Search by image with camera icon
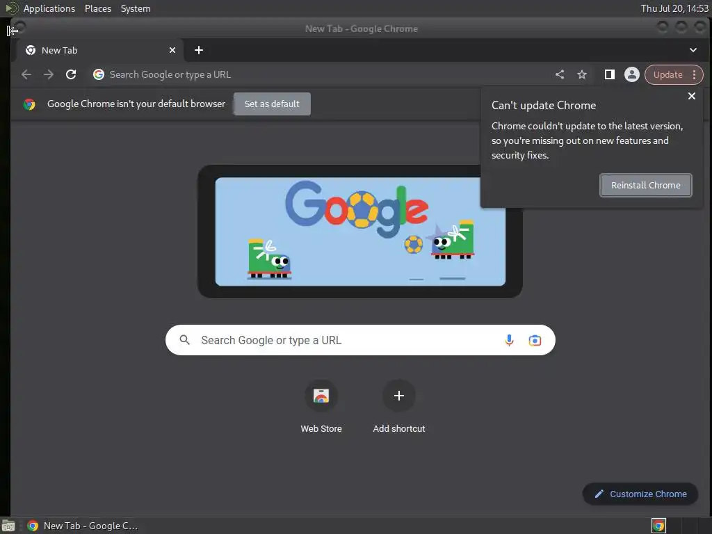The width and height of the screenshot is (712, 534). coord(535,340)
